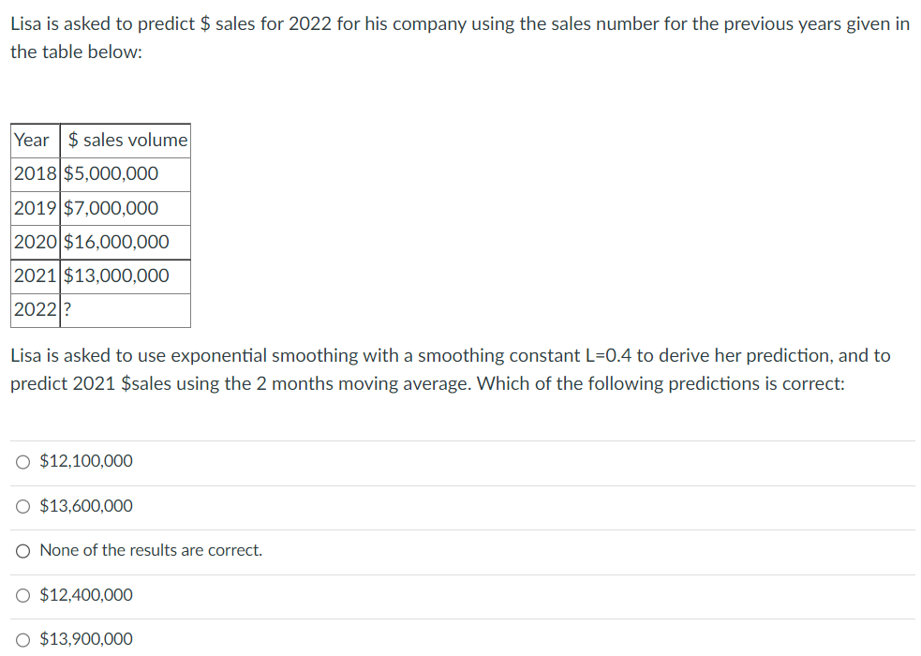Click the '$ sales volume' column header
Viewport: 921px width, 656px height.
126,141
